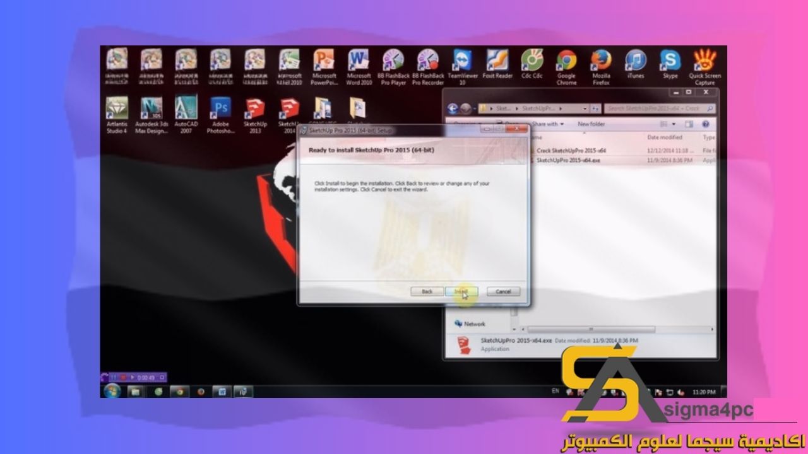Open Google Chrome desktop shortcut
Screen dimensions: 808x454
[x=567, y=67]
